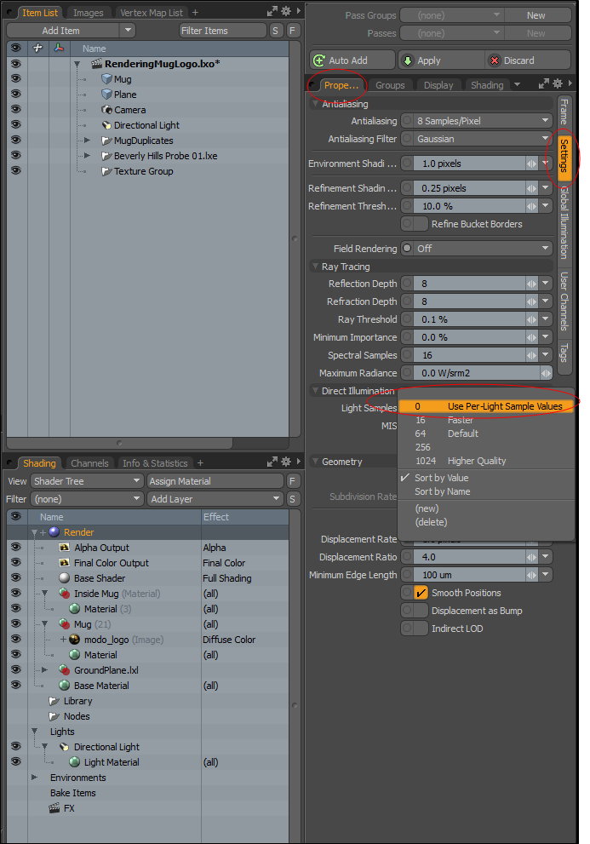Open the Antialiasing Filter dropdown
The height and width of the screenshot is (844, 590).
coord(483,139)
